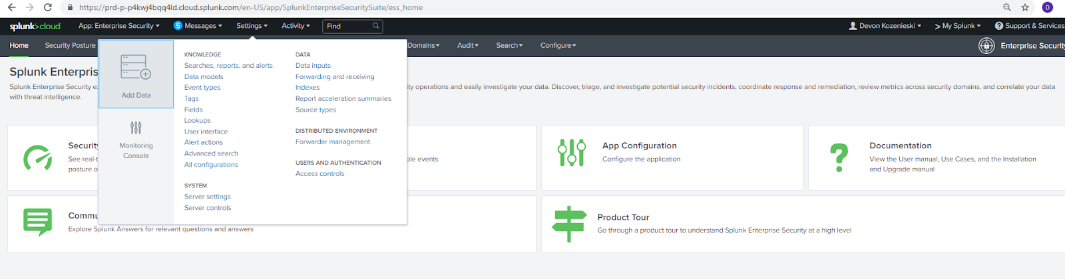The image size is (1065, 279).
Task: Click the Messages count badge
Action: [178, 26]
